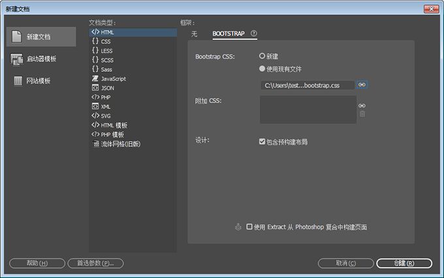Open the Bootstrap help question-mark icon

[254, 33]
